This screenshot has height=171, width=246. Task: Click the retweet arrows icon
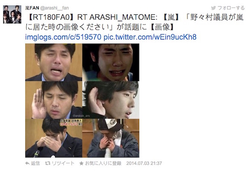(48, 163)
